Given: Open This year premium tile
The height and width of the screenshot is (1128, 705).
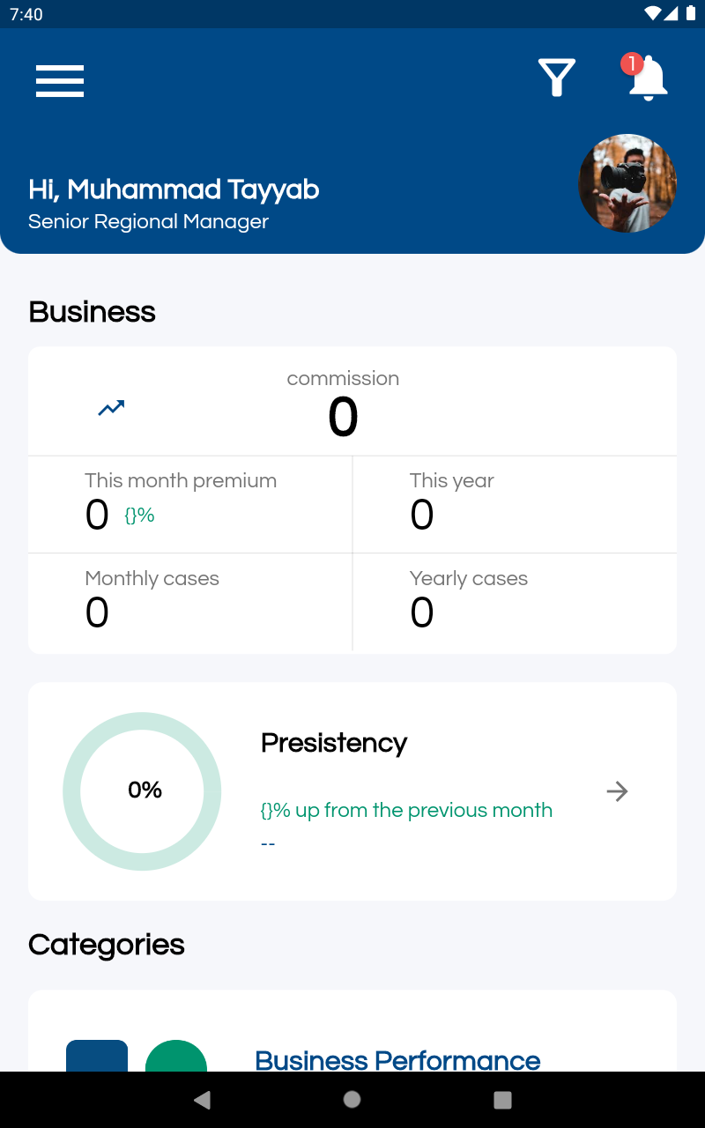Looking at the screenshot, I should click(515, 504).
